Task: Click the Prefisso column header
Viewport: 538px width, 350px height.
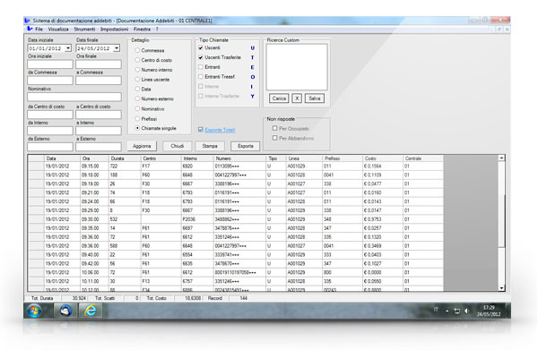Action: click(343, 158)
